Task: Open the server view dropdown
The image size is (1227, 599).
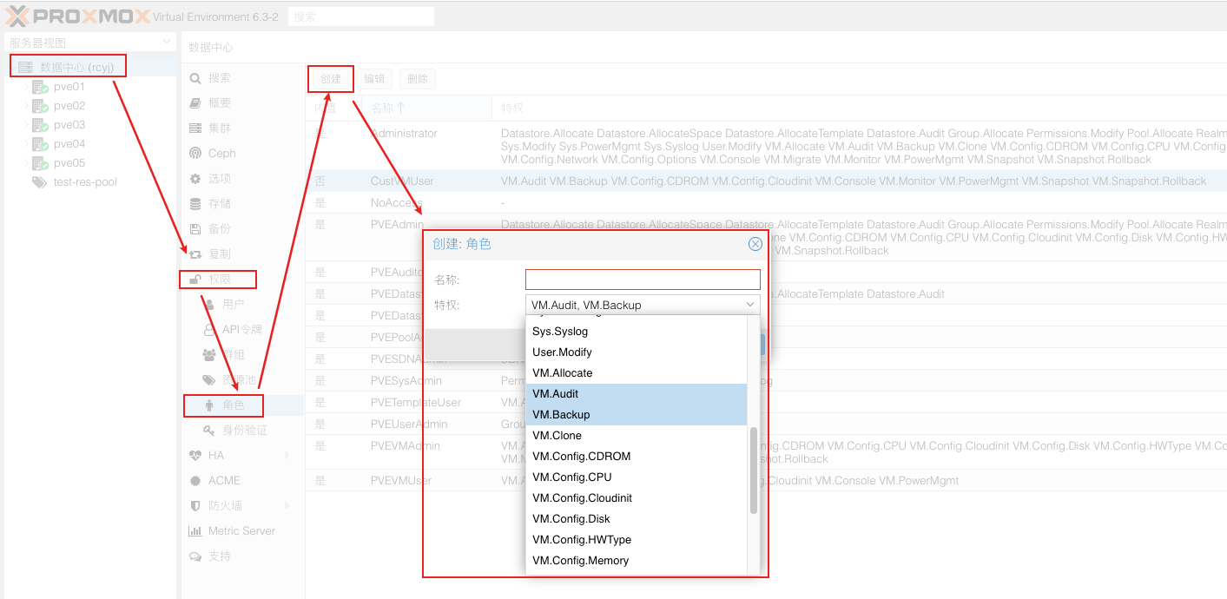Action: click(167, 43)
